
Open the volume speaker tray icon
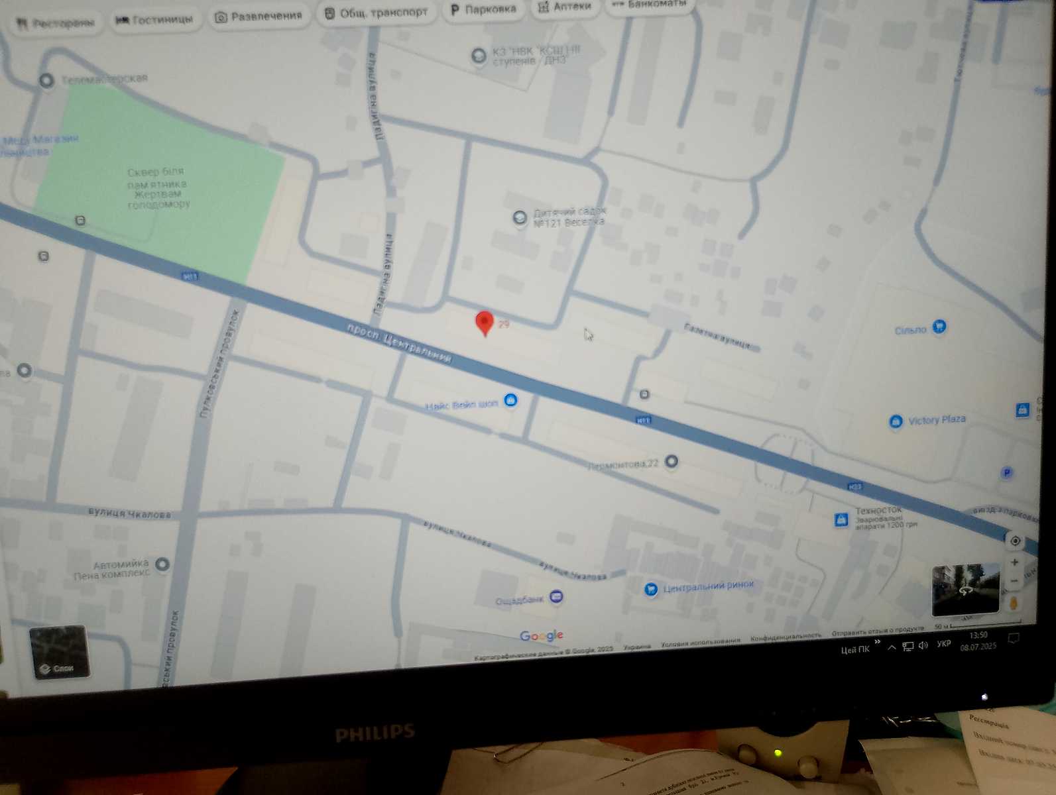(923, 645)
